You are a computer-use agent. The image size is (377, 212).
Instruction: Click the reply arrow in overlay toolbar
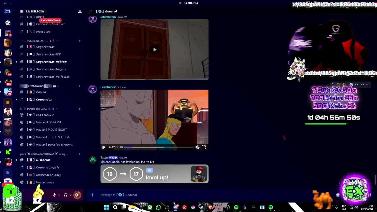click(357, 85)
